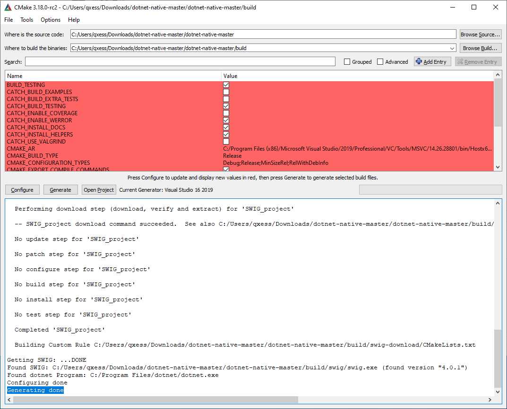This screenshot has width=507, height=409.
Task: Click 'Configuring done' log line
Action: [x=37, y=383]
